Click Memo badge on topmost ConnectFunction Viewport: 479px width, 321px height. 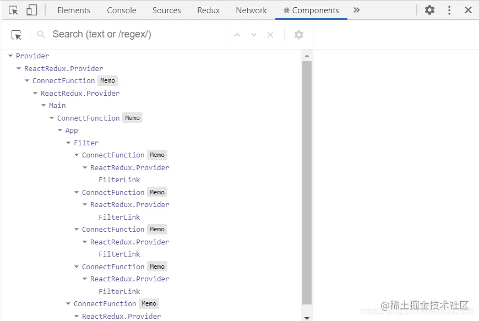[107, 80]
